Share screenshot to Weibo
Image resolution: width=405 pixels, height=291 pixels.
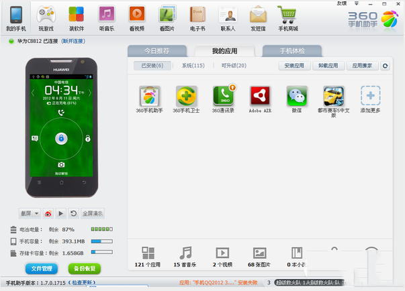tap(48, 213)
